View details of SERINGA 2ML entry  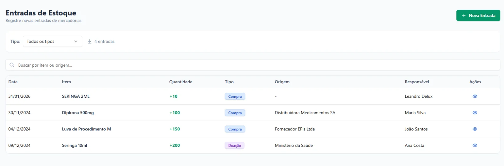click(x=475, y=97)
